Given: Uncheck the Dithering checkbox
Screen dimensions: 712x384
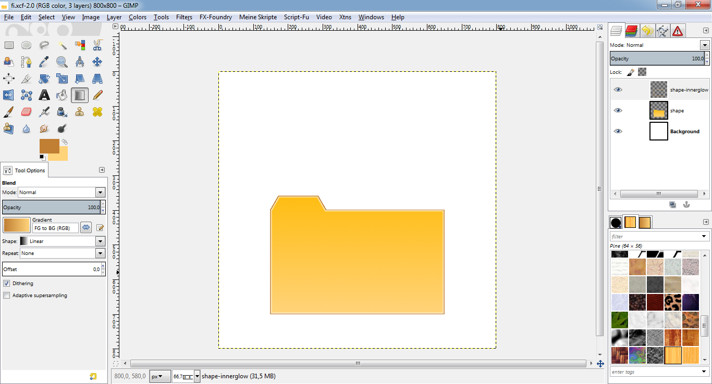Looking at the screenshot, I should tap(7, 284).
